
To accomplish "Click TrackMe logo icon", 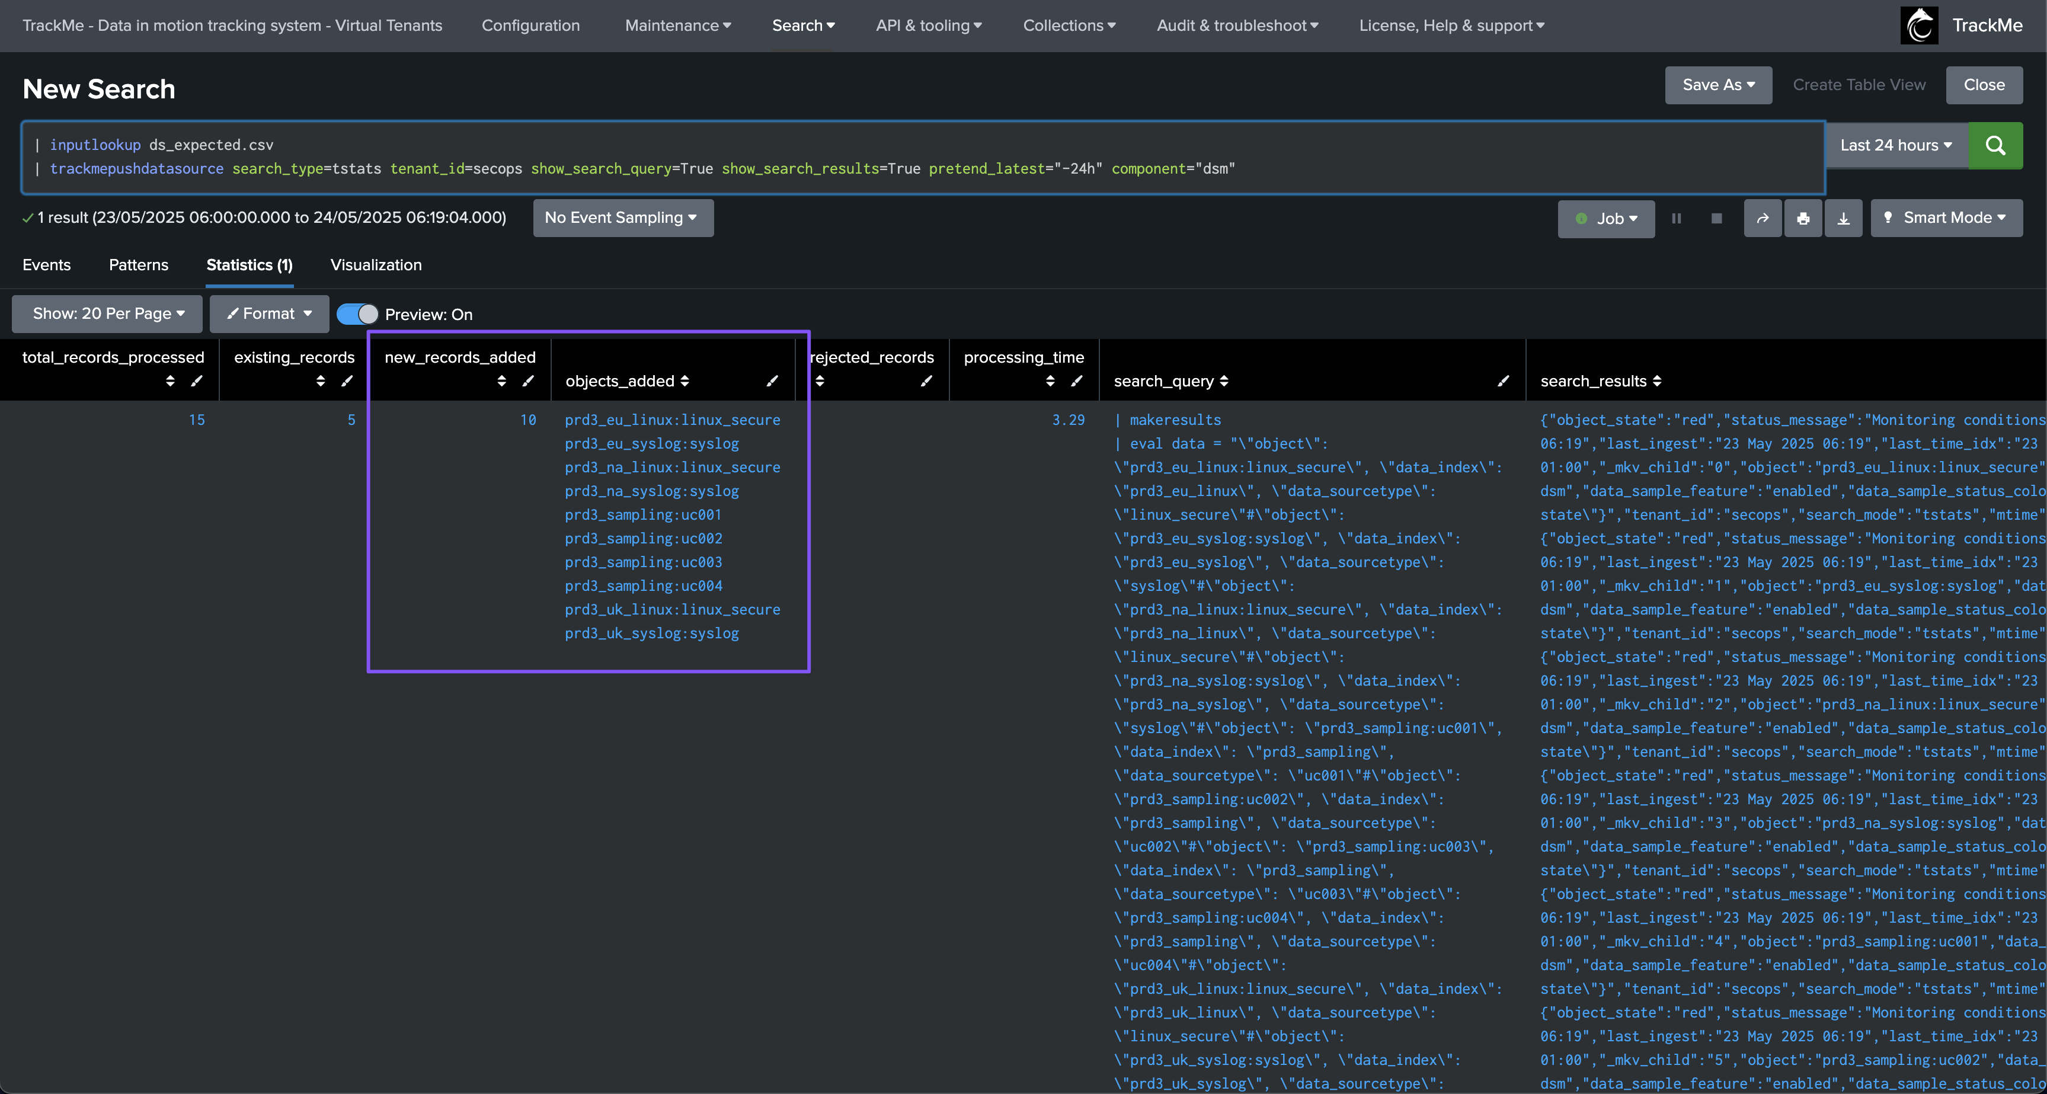I will point(1919,25).
